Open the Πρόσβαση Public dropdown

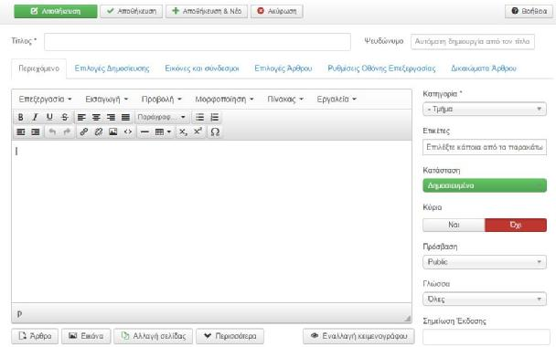coord(485,262)
